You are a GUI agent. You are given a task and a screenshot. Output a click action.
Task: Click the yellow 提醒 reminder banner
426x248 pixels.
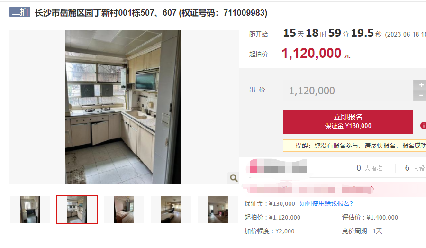pos(354,146)
